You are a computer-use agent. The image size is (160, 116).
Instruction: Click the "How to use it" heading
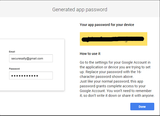tap(90, 54)
